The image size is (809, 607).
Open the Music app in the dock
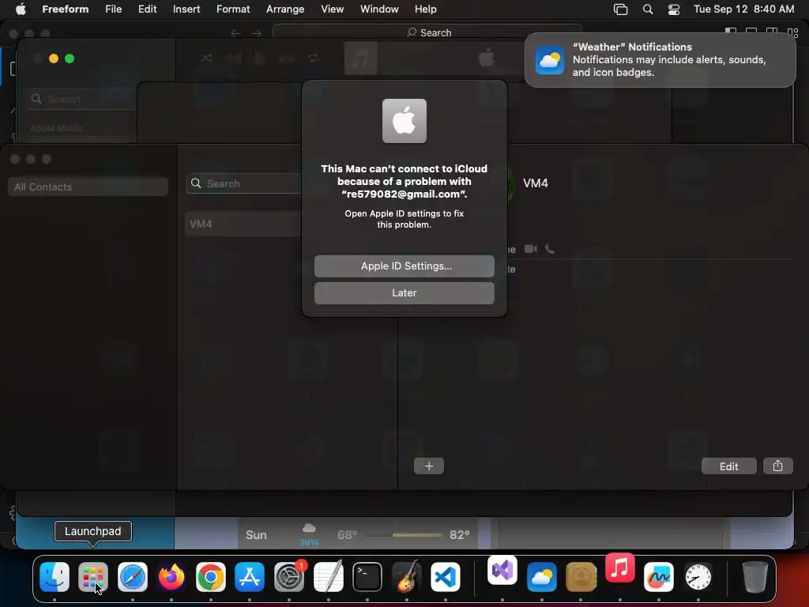pyautogui.click(x=619, y=567)
